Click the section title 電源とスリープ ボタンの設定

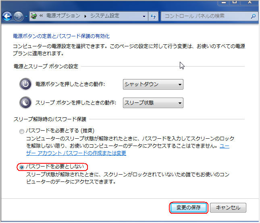pos(46,67)
